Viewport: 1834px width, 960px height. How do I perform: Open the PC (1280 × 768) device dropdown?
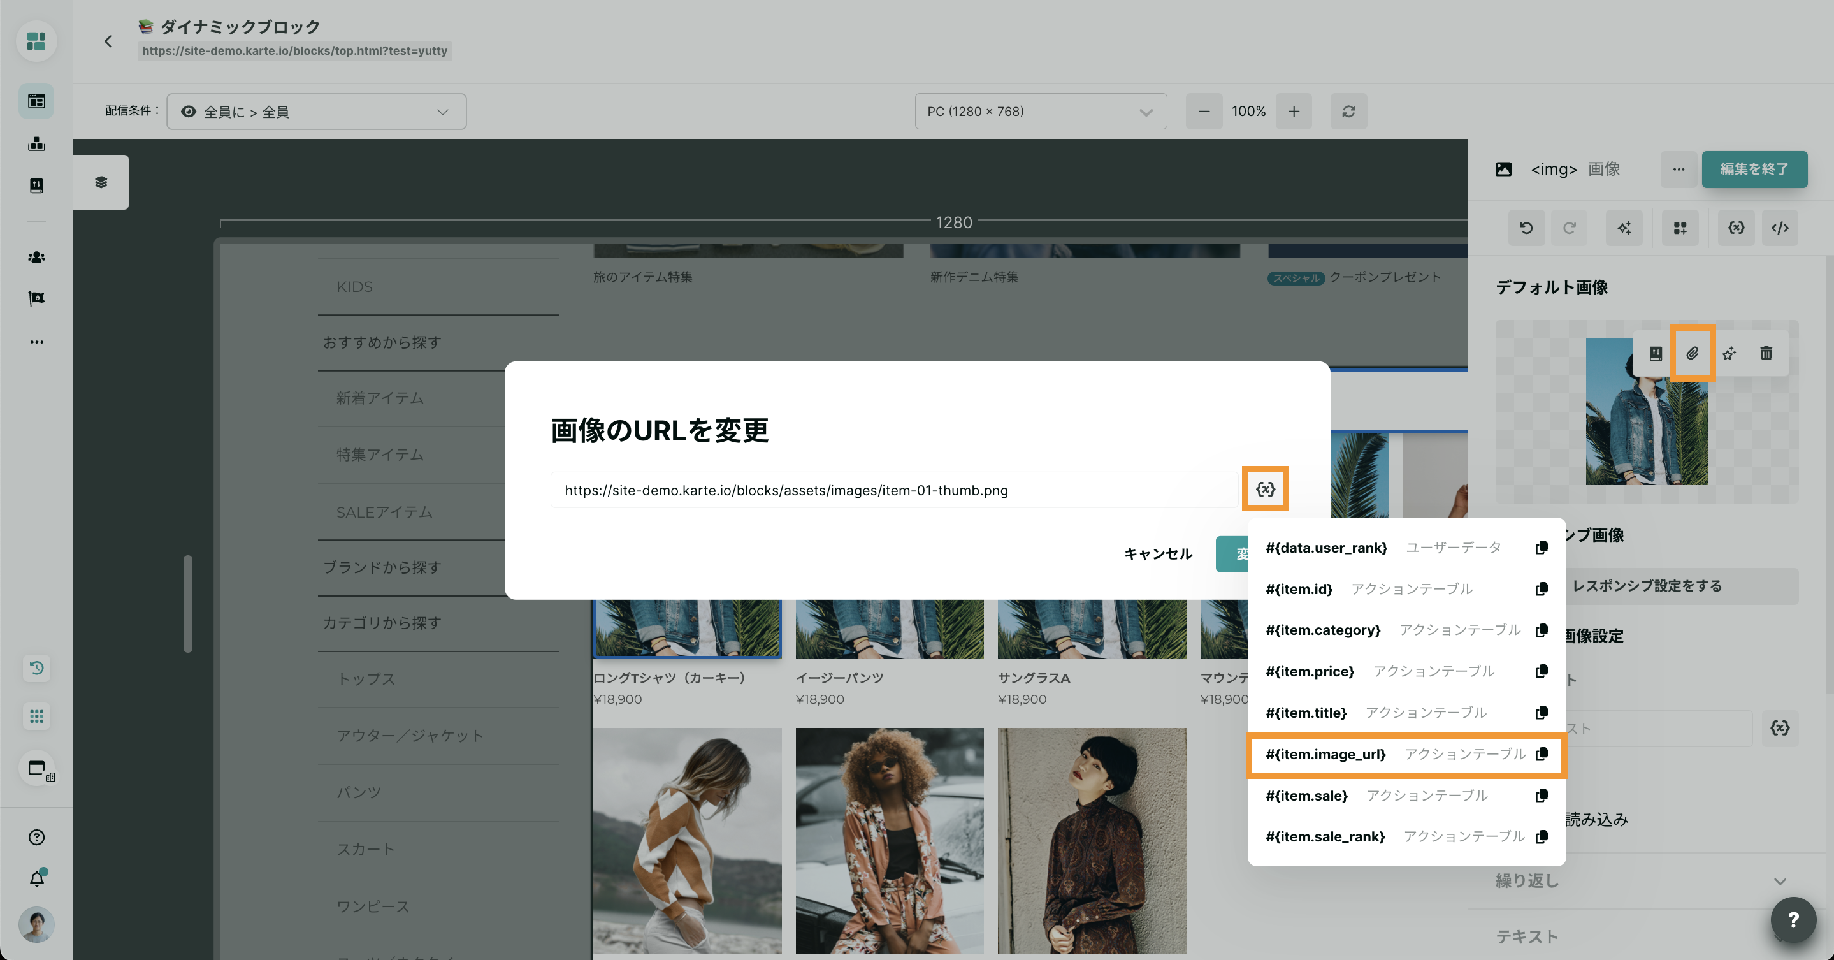[1040, 111]
